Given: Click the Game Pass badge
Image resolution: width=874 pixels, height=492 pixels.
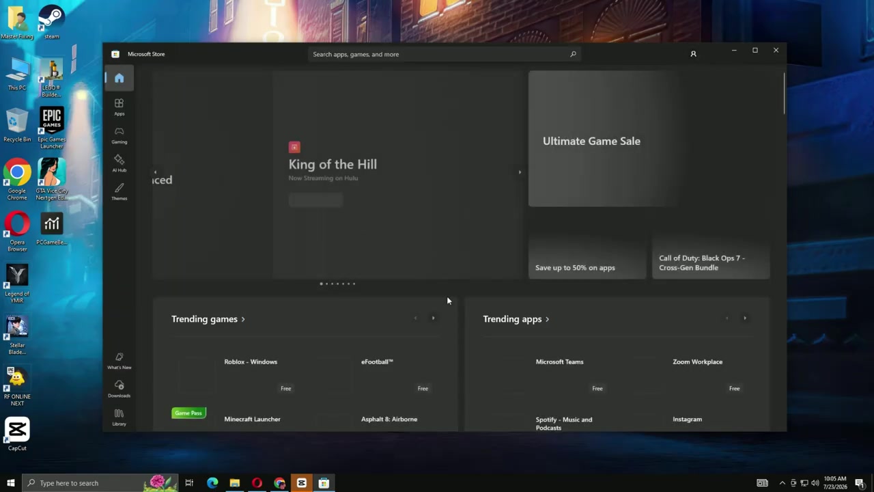Looking at the screenshot, I should point(188,413).
